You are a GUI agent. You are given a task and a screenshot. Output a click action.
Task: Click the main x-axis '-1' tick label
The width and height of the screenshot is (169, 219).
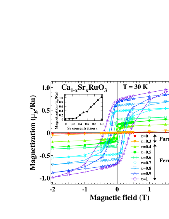85,189
